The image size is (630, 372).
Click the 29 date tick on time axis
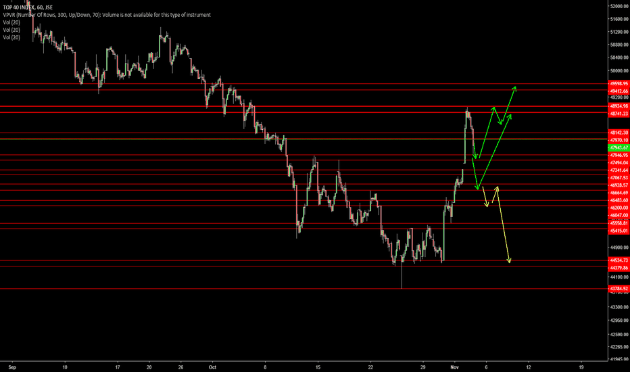click(423, 367)
